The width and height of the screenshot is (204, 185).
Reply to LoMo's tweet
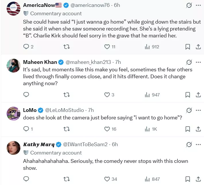pyautogui.click(x=26, y=129)
